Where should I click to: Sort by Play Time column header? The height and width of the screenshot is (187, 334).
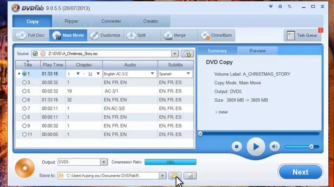(53, 65)
